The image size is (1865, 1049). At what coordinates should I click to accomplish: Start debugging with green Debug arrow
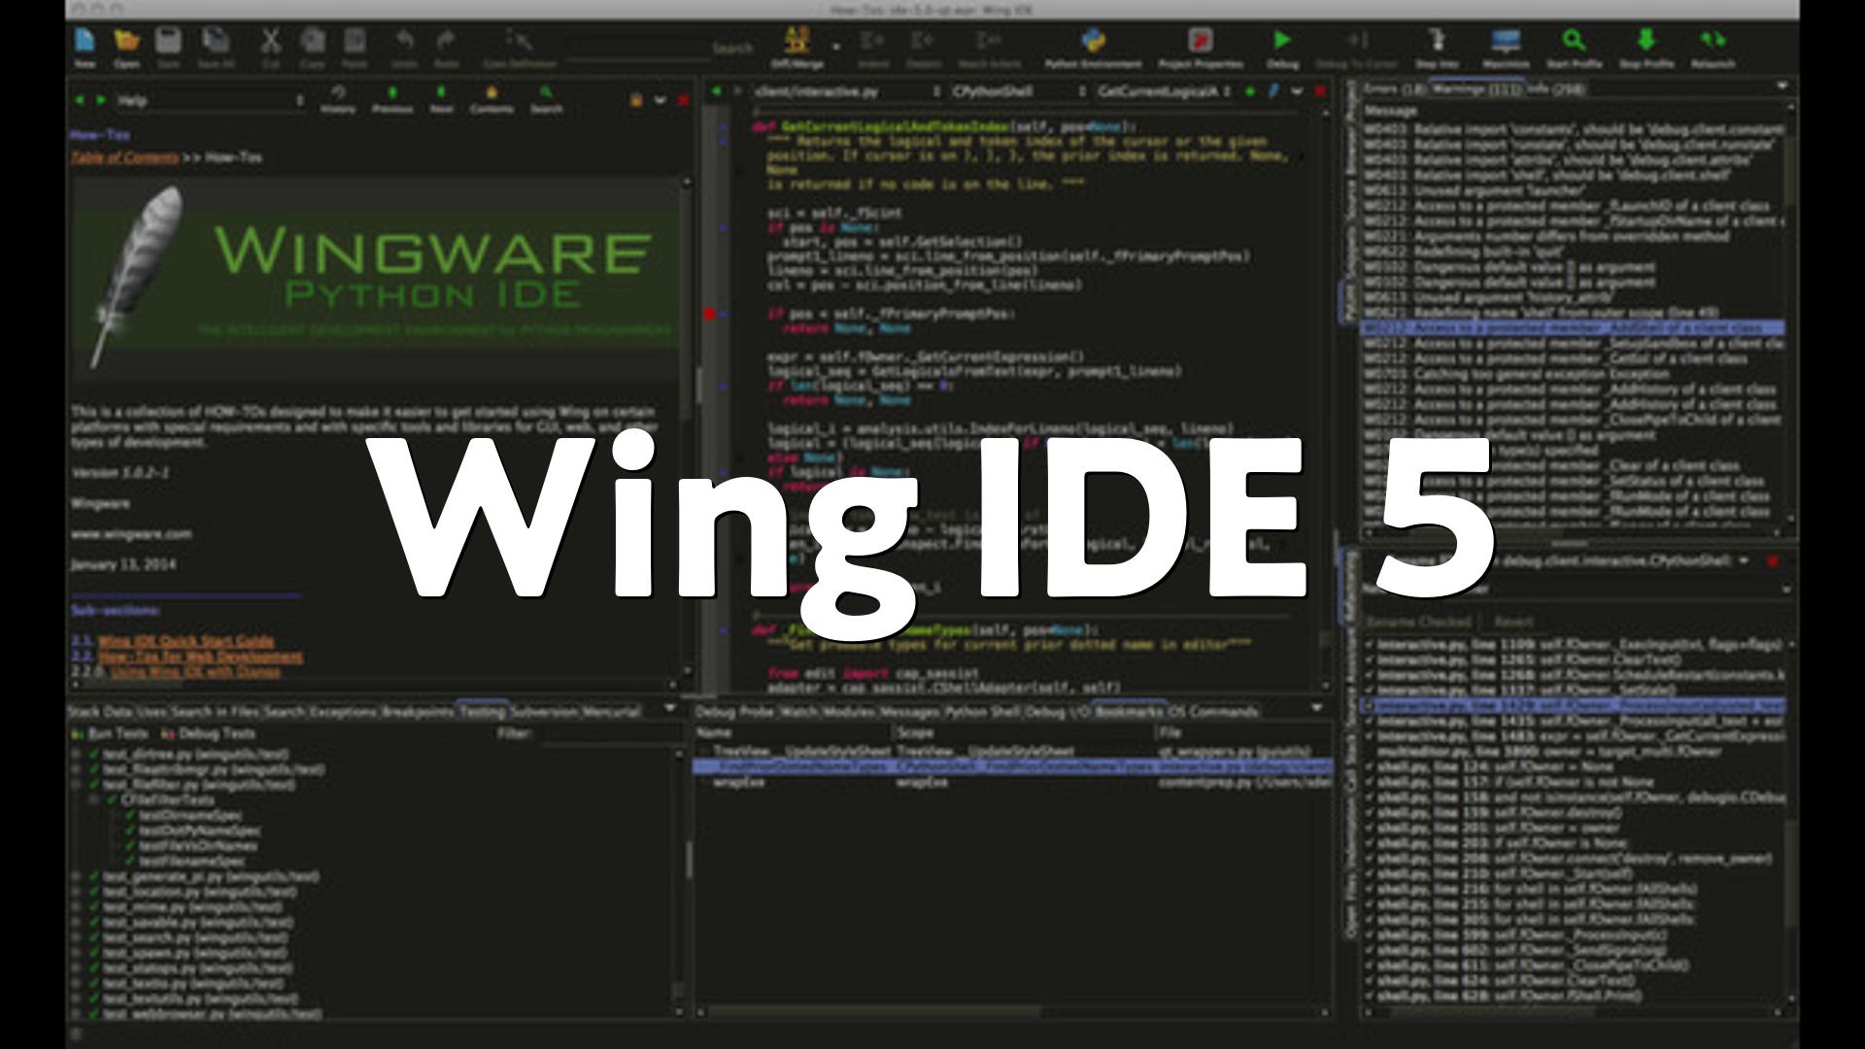1282,41
